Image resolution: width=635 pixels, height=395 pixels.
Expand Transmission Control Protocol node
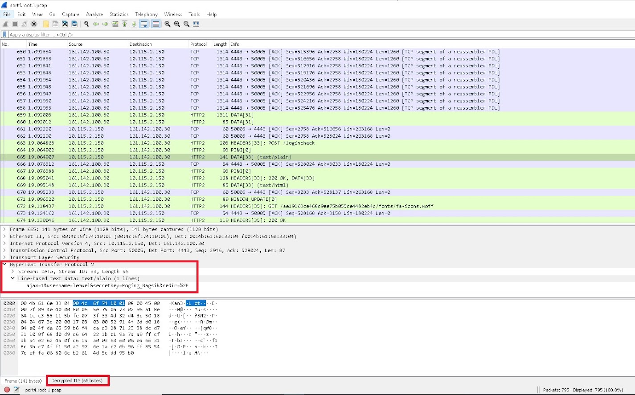pos(4,251)
